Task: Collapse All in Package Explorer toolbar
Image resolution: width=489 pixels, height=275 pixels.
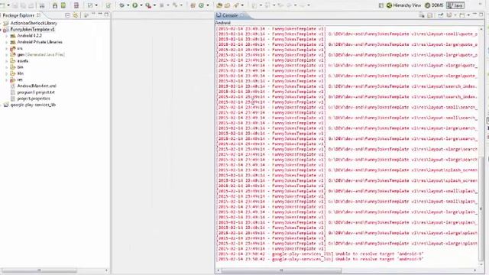Action: (67, 15)
